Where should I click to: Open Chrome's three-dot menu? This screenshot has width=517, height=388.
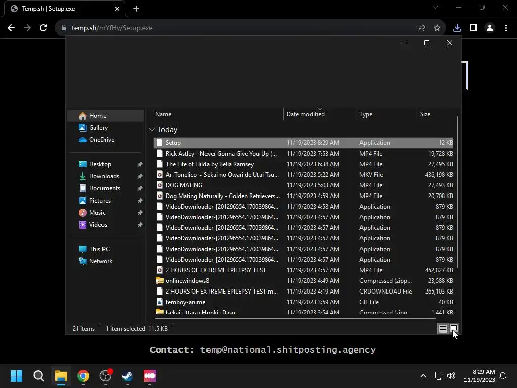[506, 28]
